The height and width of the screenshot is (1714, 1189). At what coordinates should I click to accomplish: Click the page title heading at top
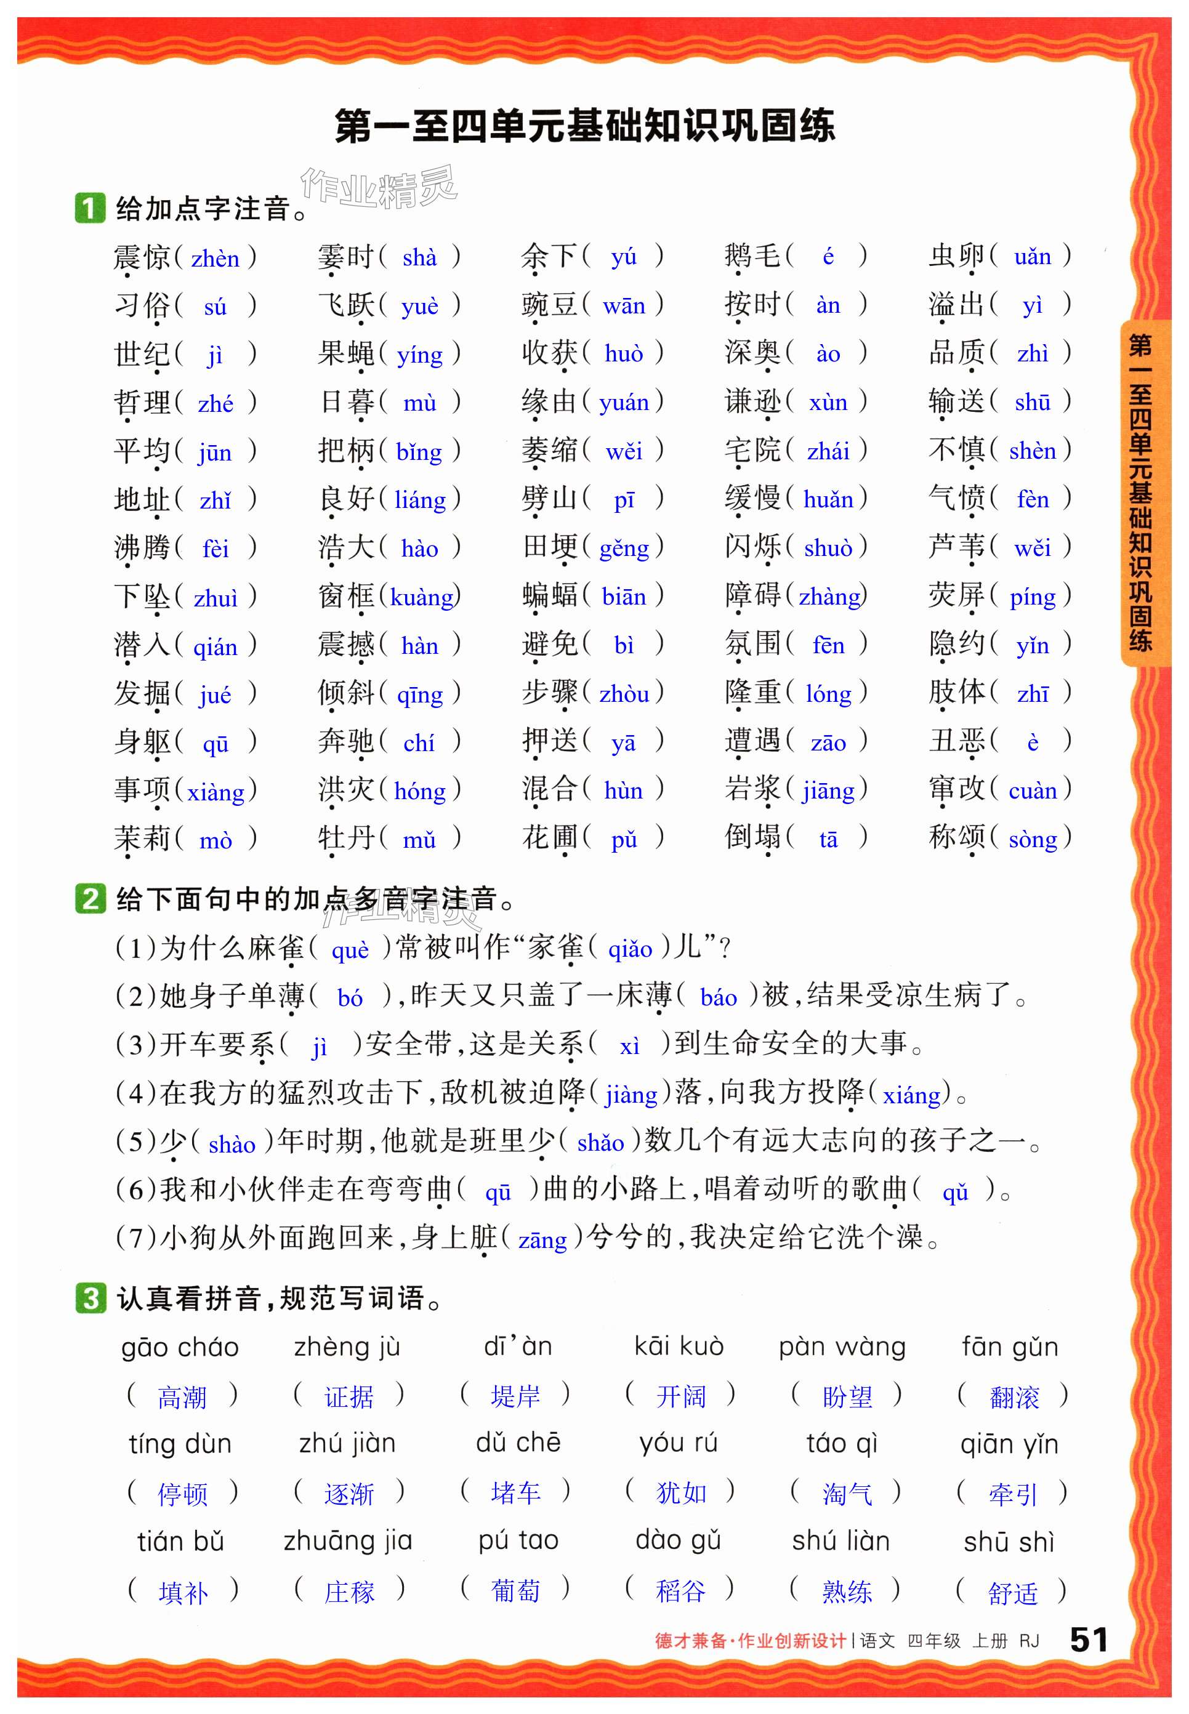(x=585, y=125)
